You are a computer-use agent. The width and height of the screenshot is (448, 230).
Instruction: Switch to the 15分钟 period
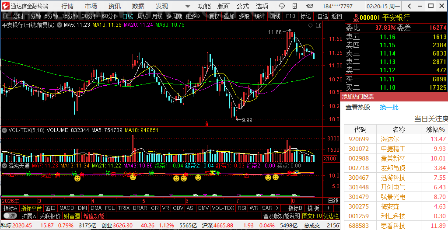pyautogui.click(x=70, y=16)
